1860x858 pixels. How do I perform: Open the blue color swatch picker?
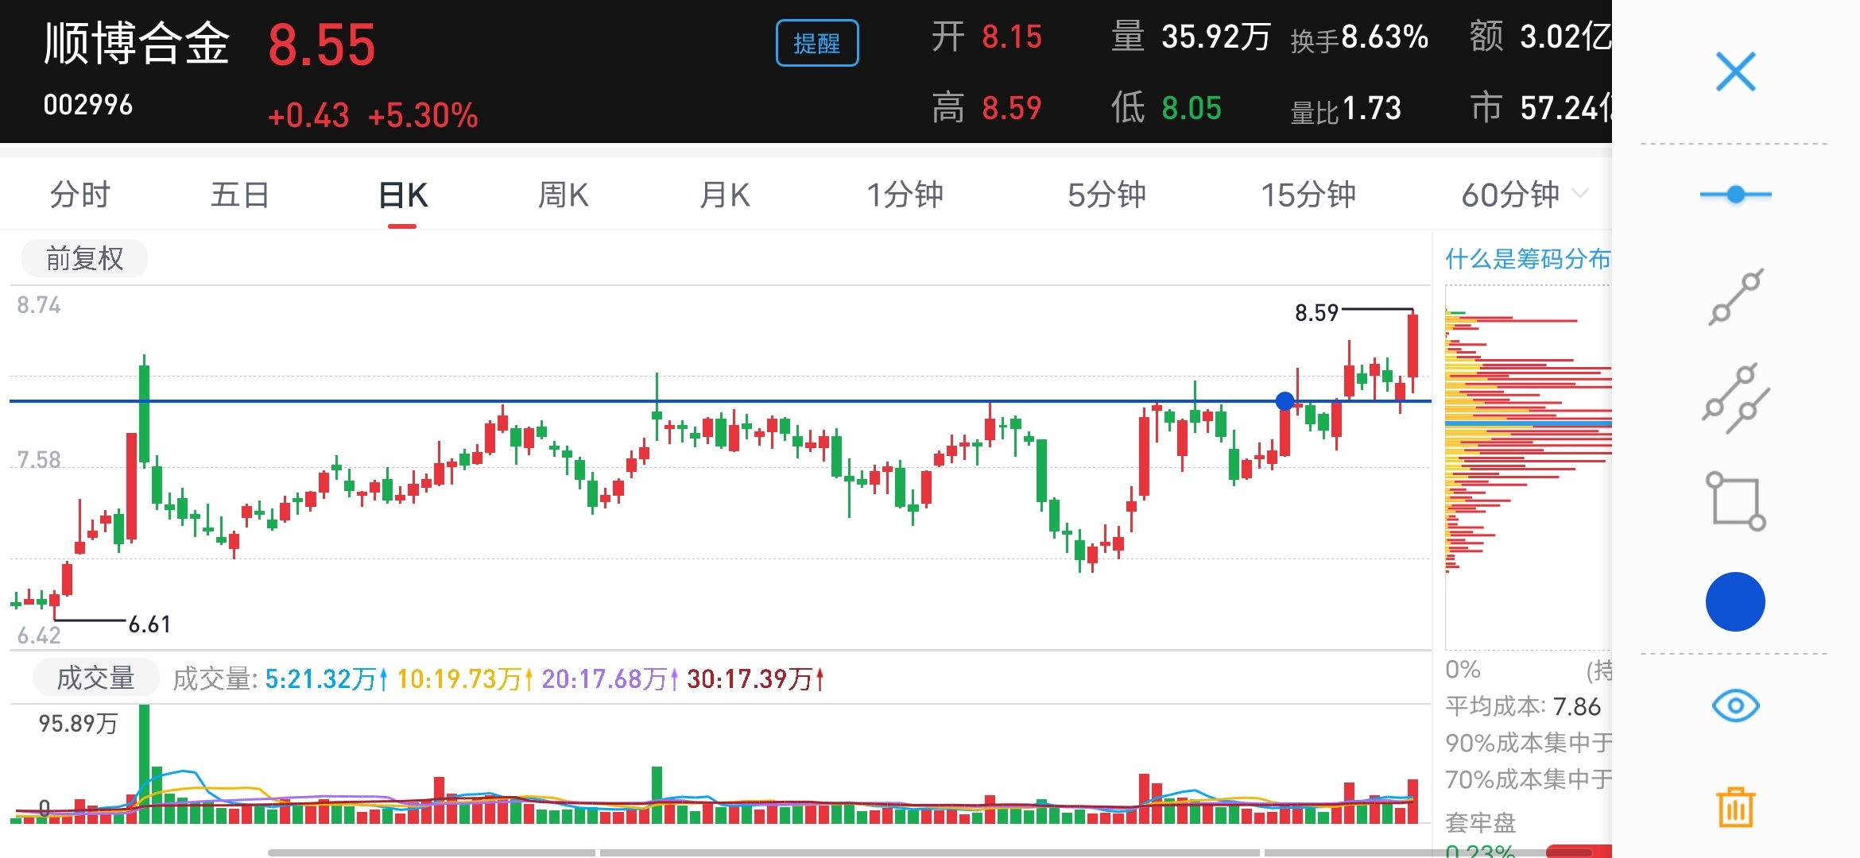pos(1735,602)
